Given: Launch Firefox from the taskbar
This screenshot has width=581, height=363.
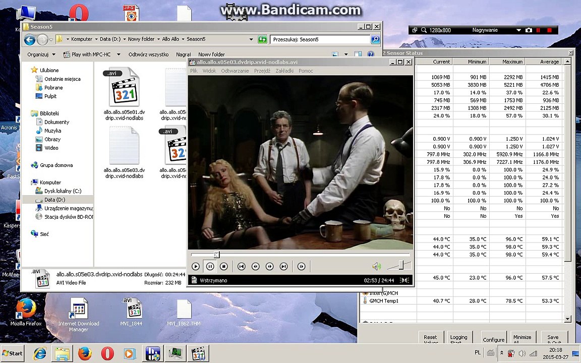Looking at the screenshot, I should pos(85,353).
